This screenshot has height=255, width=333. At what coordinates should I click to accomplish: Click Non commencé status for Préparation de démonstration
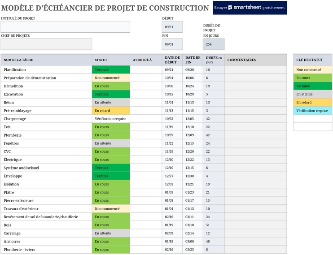pyautogui.click(x=111, y=78)
